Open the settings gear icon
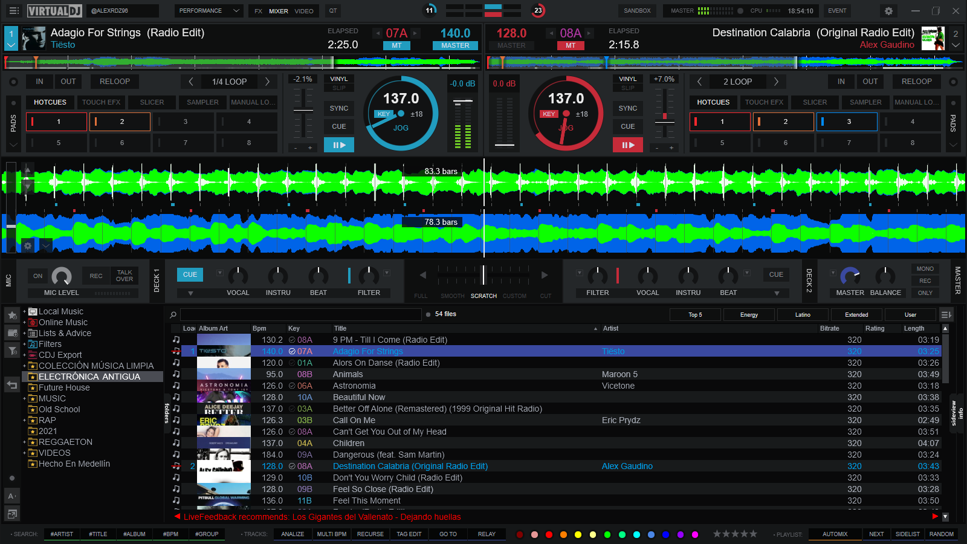This screenshot has width=967, height=544. point(888,11)
